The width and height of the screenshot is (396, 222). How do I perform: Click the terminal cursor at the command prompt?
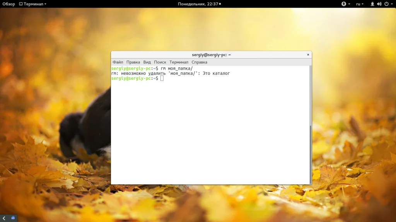point(162,78)
